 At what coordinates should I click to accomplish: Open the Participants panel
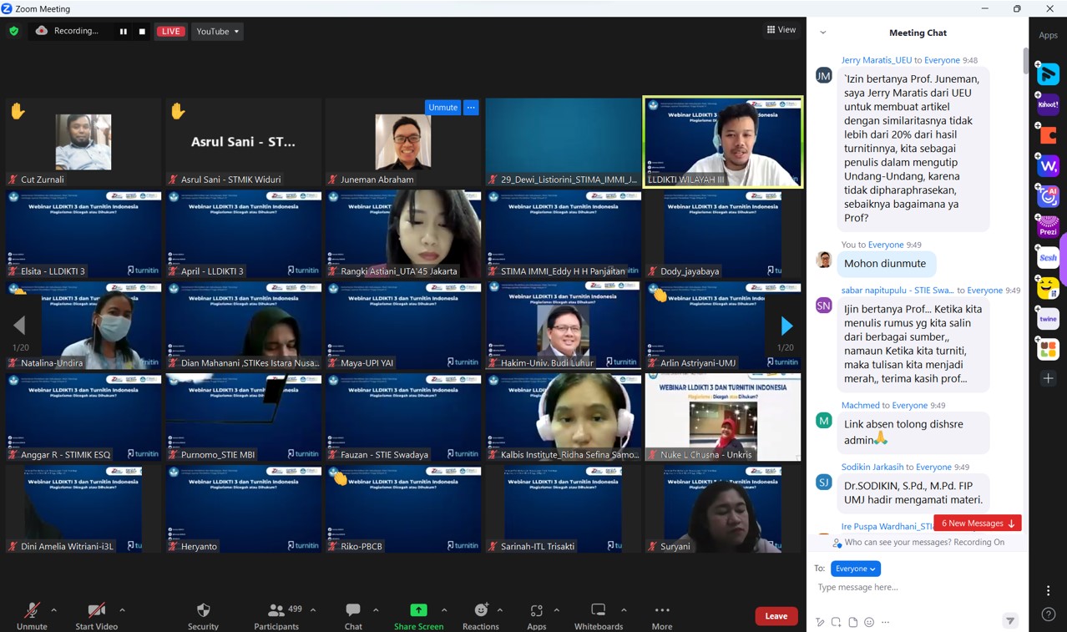click(276, 616)
